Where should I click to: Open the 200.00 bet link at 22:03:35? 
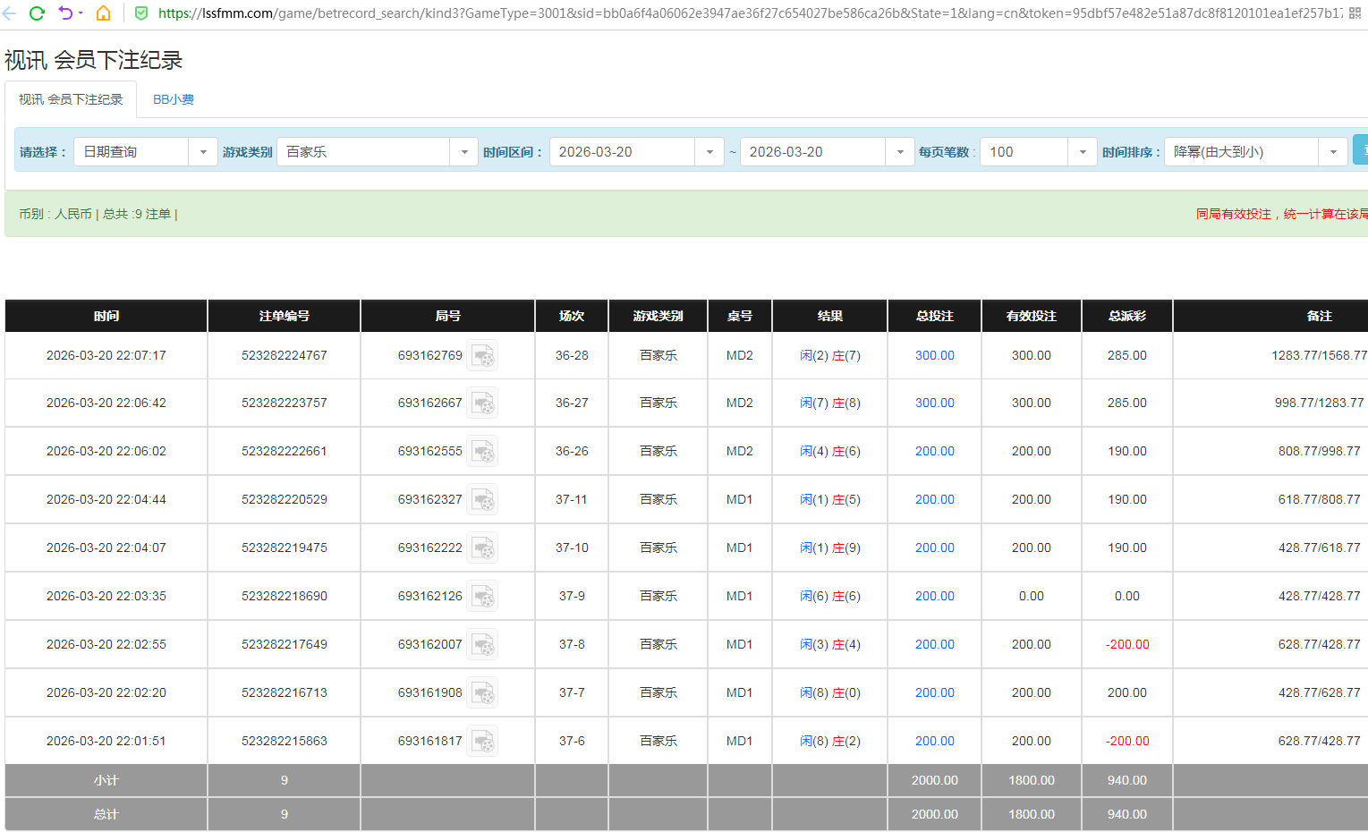click(x=934, y=597)
